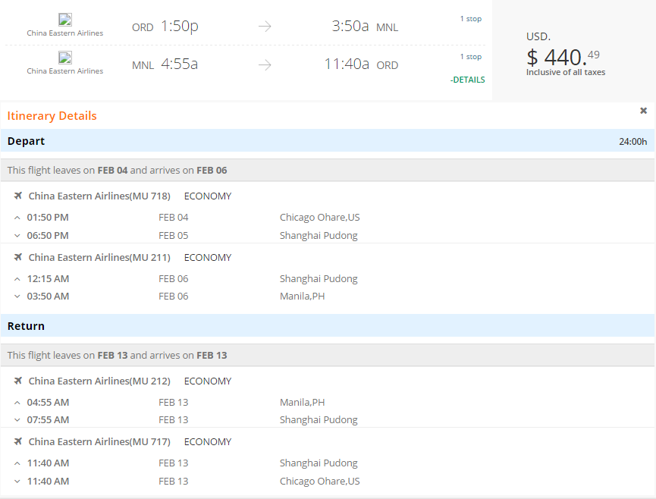This screenshot has height=499, width=656.
Task: Click Chicago Ohare,US on FEB 13 row
Action: point(319,481)
